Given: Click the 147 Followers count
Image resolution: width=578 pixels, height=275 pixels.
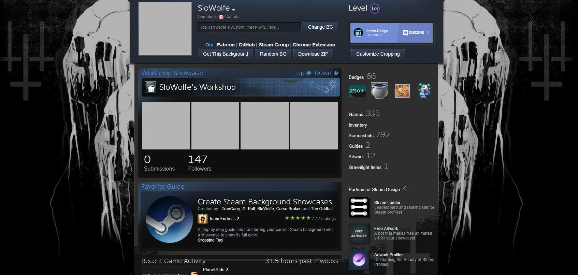Looking at the screenshot, I should (x=200, y=163).
